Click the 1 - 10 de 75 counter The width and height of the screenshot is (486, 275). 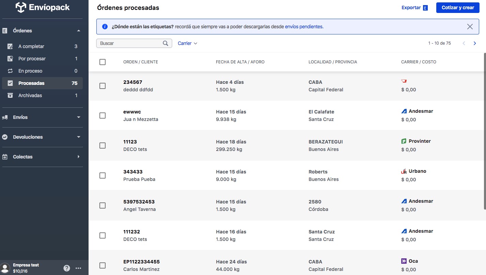439,43
